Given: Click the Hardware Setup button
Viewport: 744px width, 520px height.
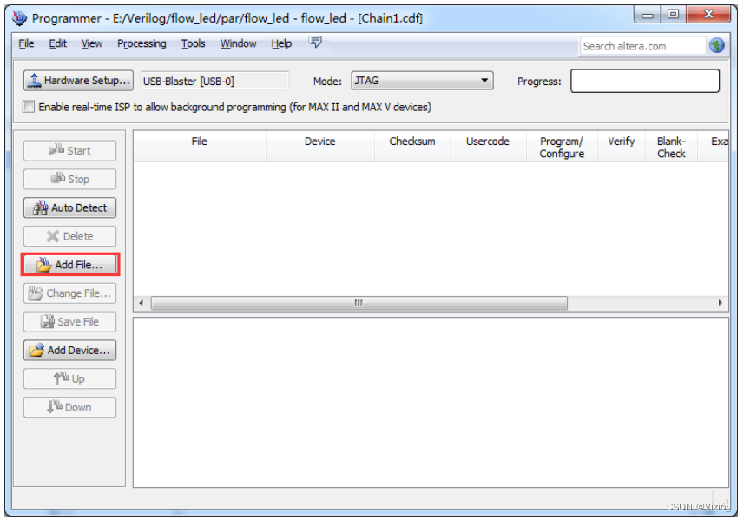Looking at the screenshot, I should tap(78, 81).
